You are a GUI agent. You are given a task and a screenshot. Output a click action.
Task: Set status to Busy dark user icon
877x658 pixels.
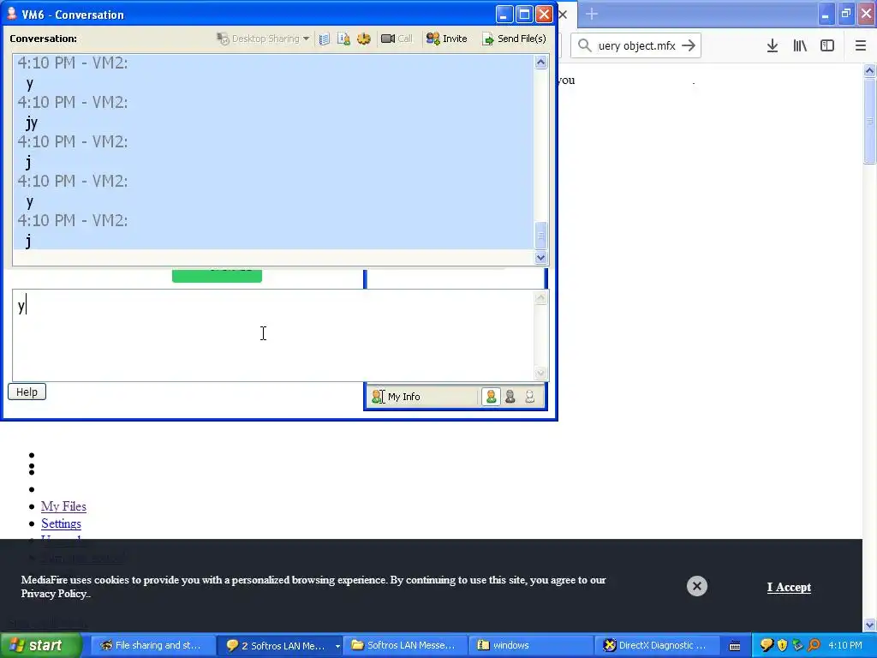pyautogui.click(x=510, y=397)
